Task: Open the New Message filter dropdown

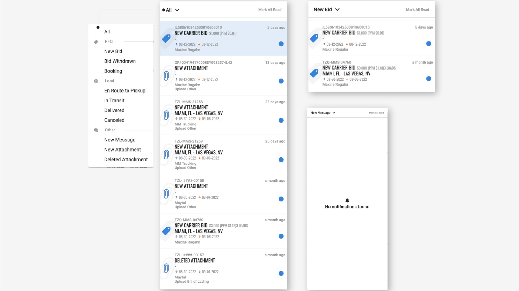Action: coord(323,113)
